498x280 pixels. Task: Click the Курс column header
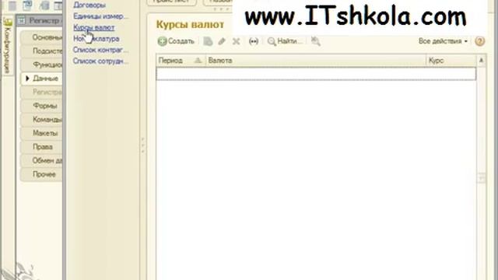[451, 61]
